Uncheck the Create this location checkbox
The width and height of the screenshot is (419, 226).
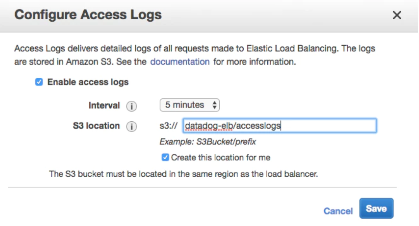[x=165, y=157]
